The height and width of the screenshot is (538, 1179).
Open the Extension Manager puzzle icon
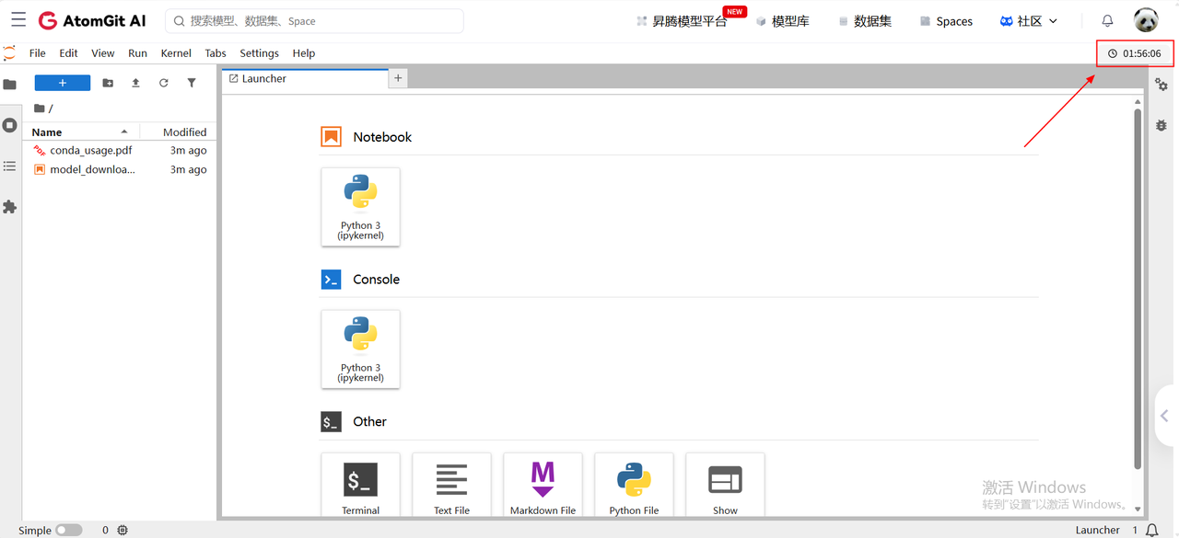(10, 207)
